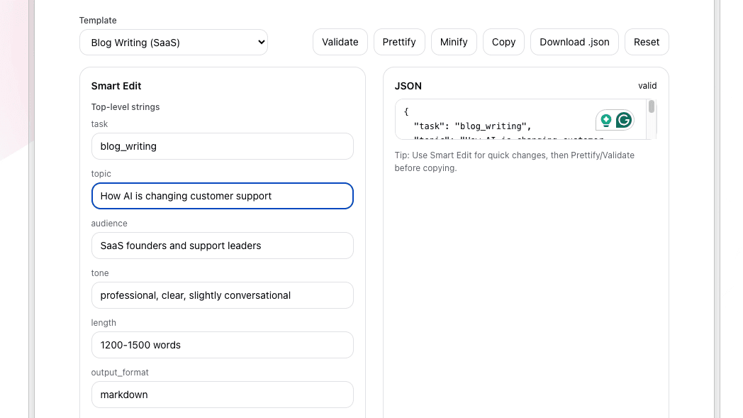This screenshot has height=418, width=743.
Task: Click the green lightbulb suggestion icon
Action: coord(606,120)
